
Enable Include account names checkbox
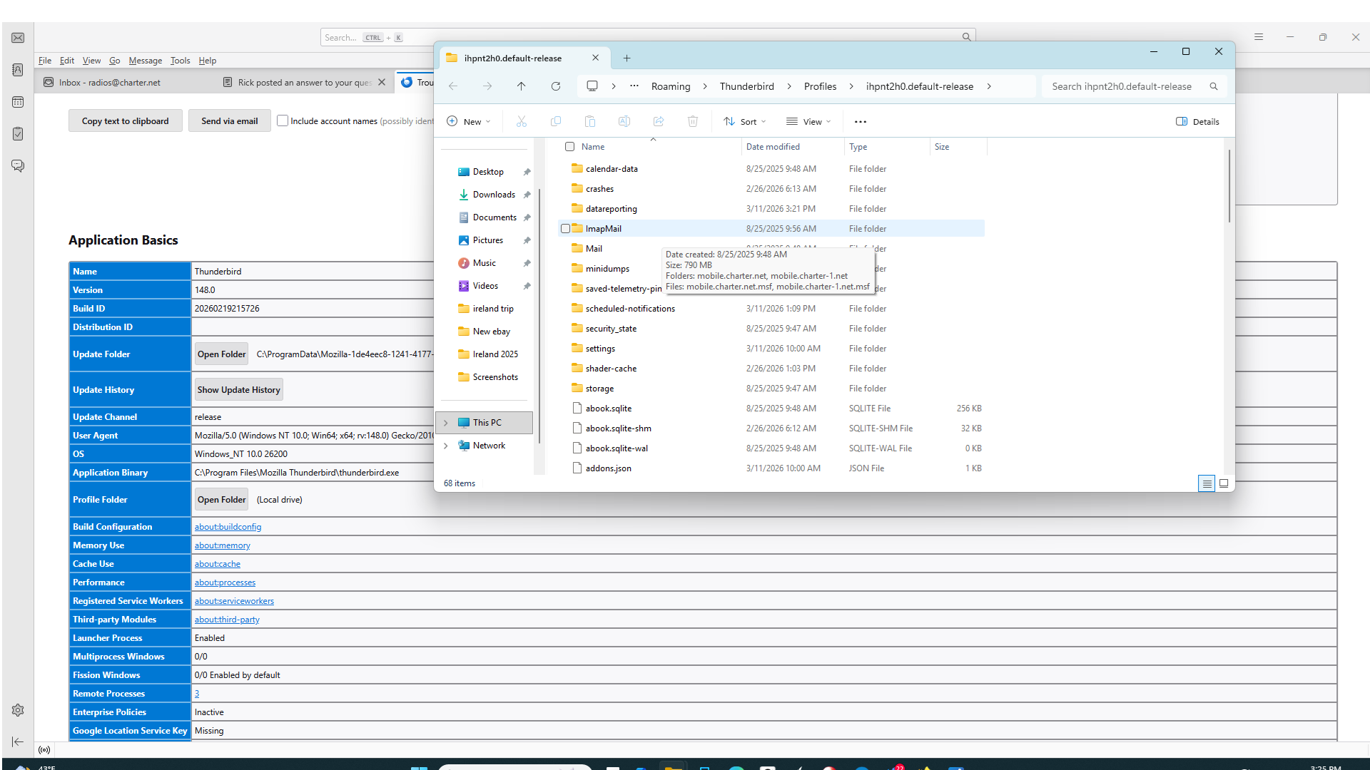[x=283, y=121]
